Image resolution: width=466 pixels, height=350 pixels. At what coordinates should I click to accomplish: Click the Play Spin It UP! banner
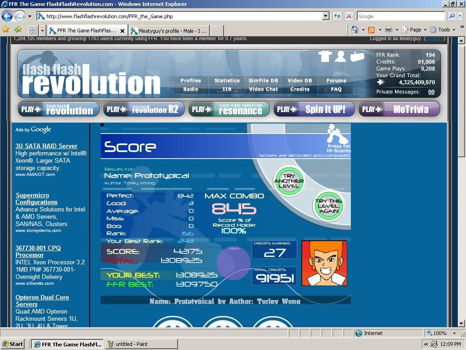click(x=314, y=109)
